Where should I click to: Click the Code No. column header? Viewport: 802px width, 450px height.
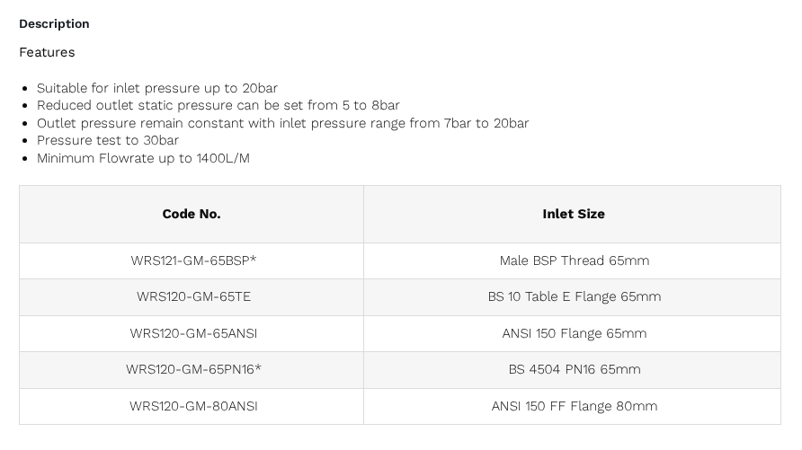click(192, 214)
